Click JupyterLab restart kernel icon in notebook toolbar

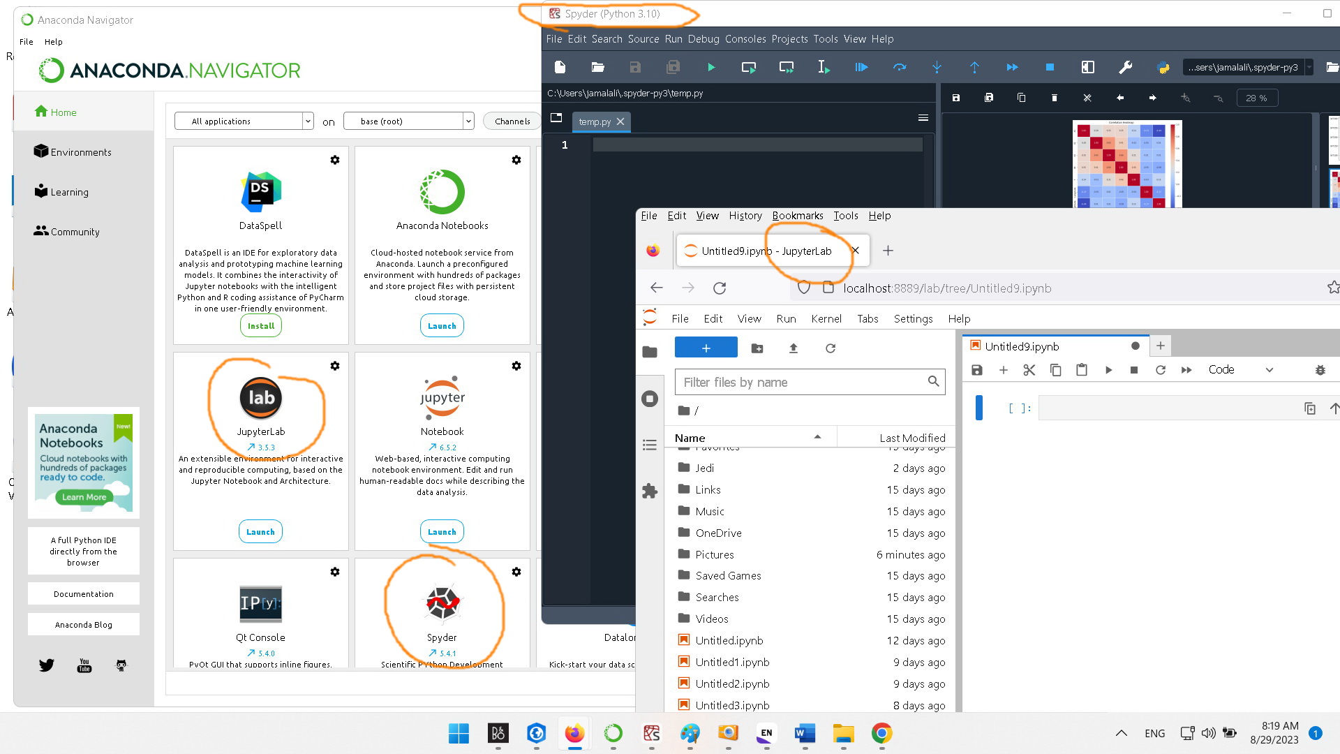(1160, 370)
